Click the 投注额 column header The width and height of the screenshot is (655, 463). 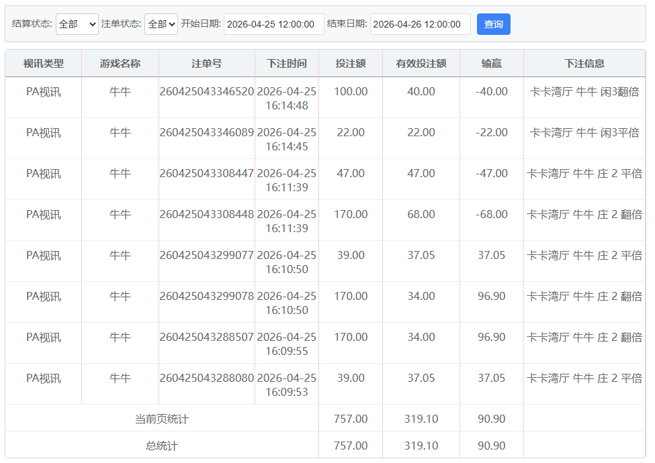[x=351, y=64]
